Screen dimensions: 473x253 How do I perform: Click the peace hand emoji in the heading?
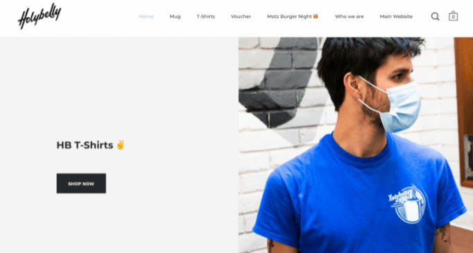pyautogui.click(x=121, y=145)
